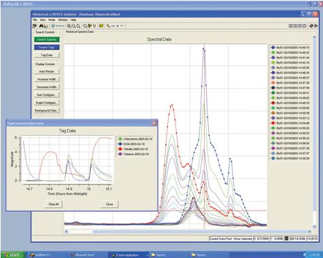Click the printer icon at toolbar right

311,26
